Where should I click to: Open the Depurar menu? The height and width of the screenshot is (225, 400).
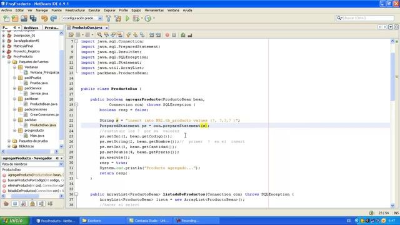pyautogui.click(x=109, y=10)
